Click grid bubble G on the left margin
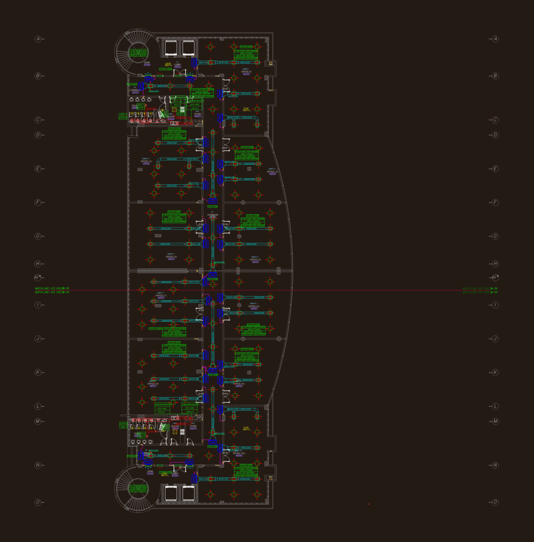The height and width of the screenshot is (542, 534). [38, 236]
